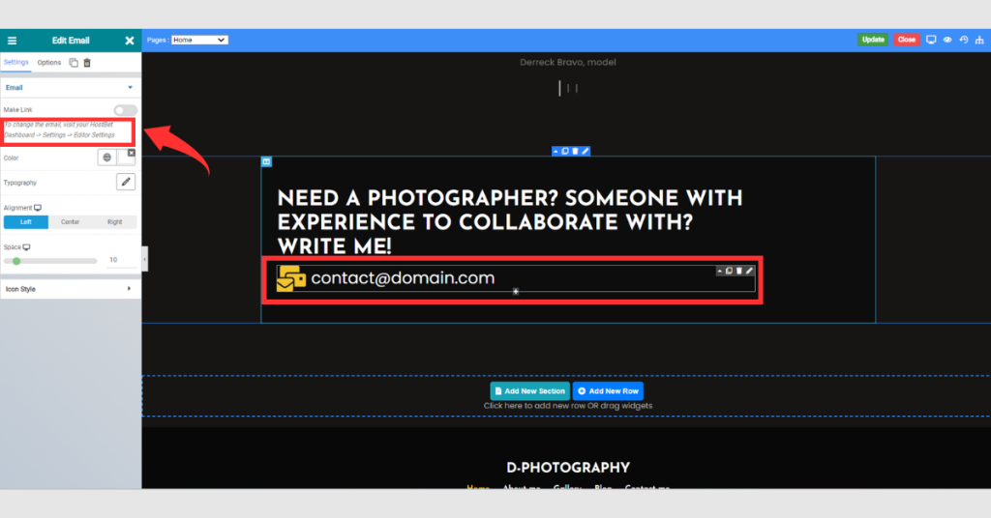Image resolution: width=991 pixels, height=518 pixels.
Task: Set alignment to Center
Action: click(70, 222)
